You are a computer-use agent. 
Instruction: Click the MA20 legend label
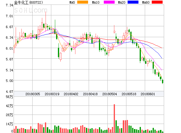(x=122, y=2)
